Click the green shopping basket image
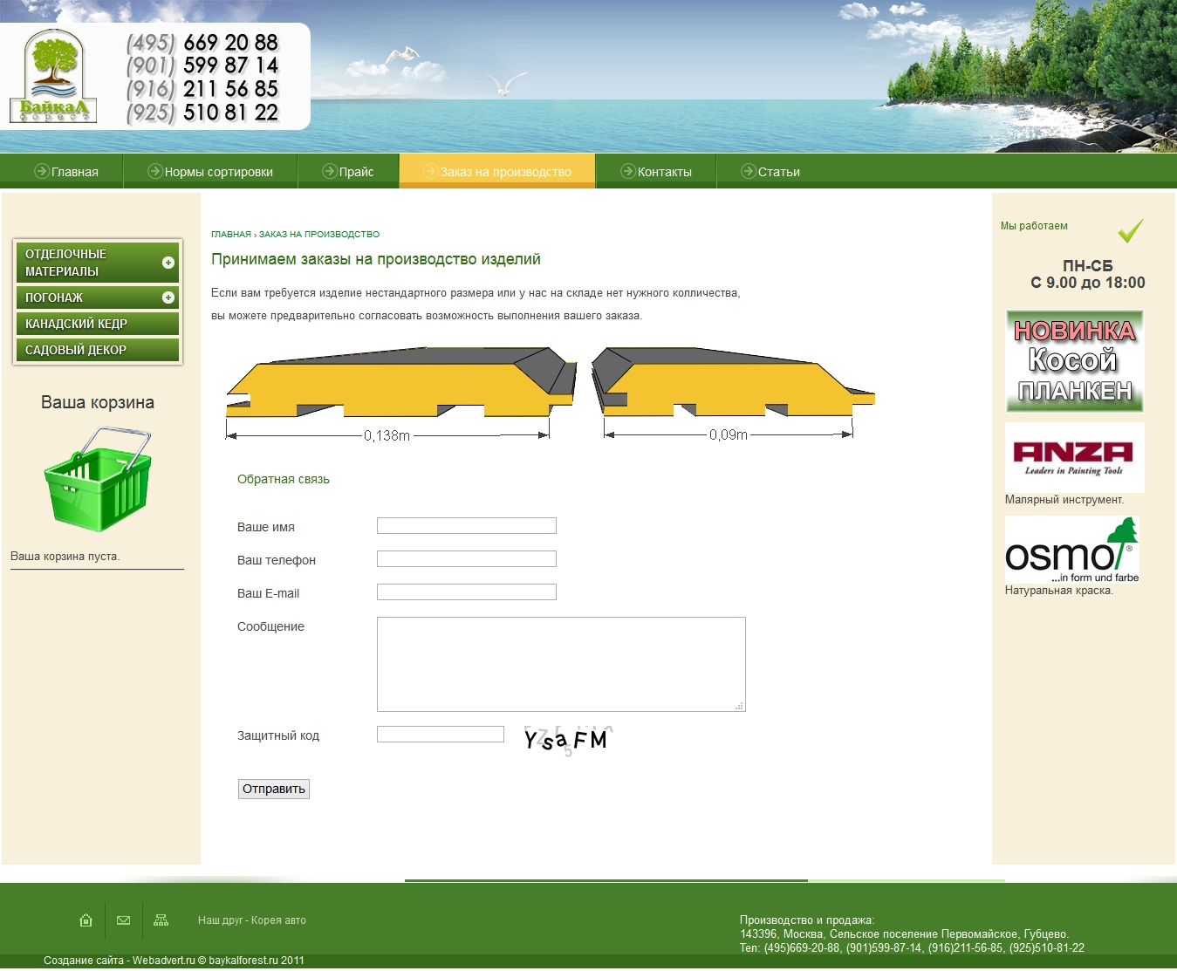Screen dimensions: 1177x971 [x=98, y=479]
